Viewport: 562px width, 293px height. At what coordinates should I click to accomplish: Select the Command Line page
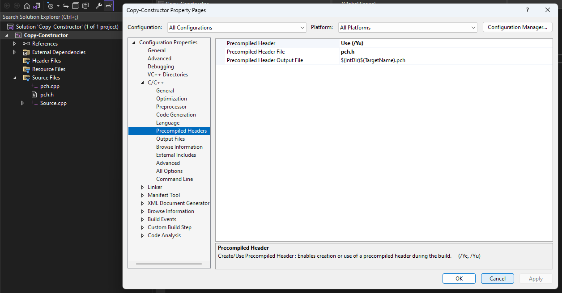pyautogui.click(x=175, y=179)
